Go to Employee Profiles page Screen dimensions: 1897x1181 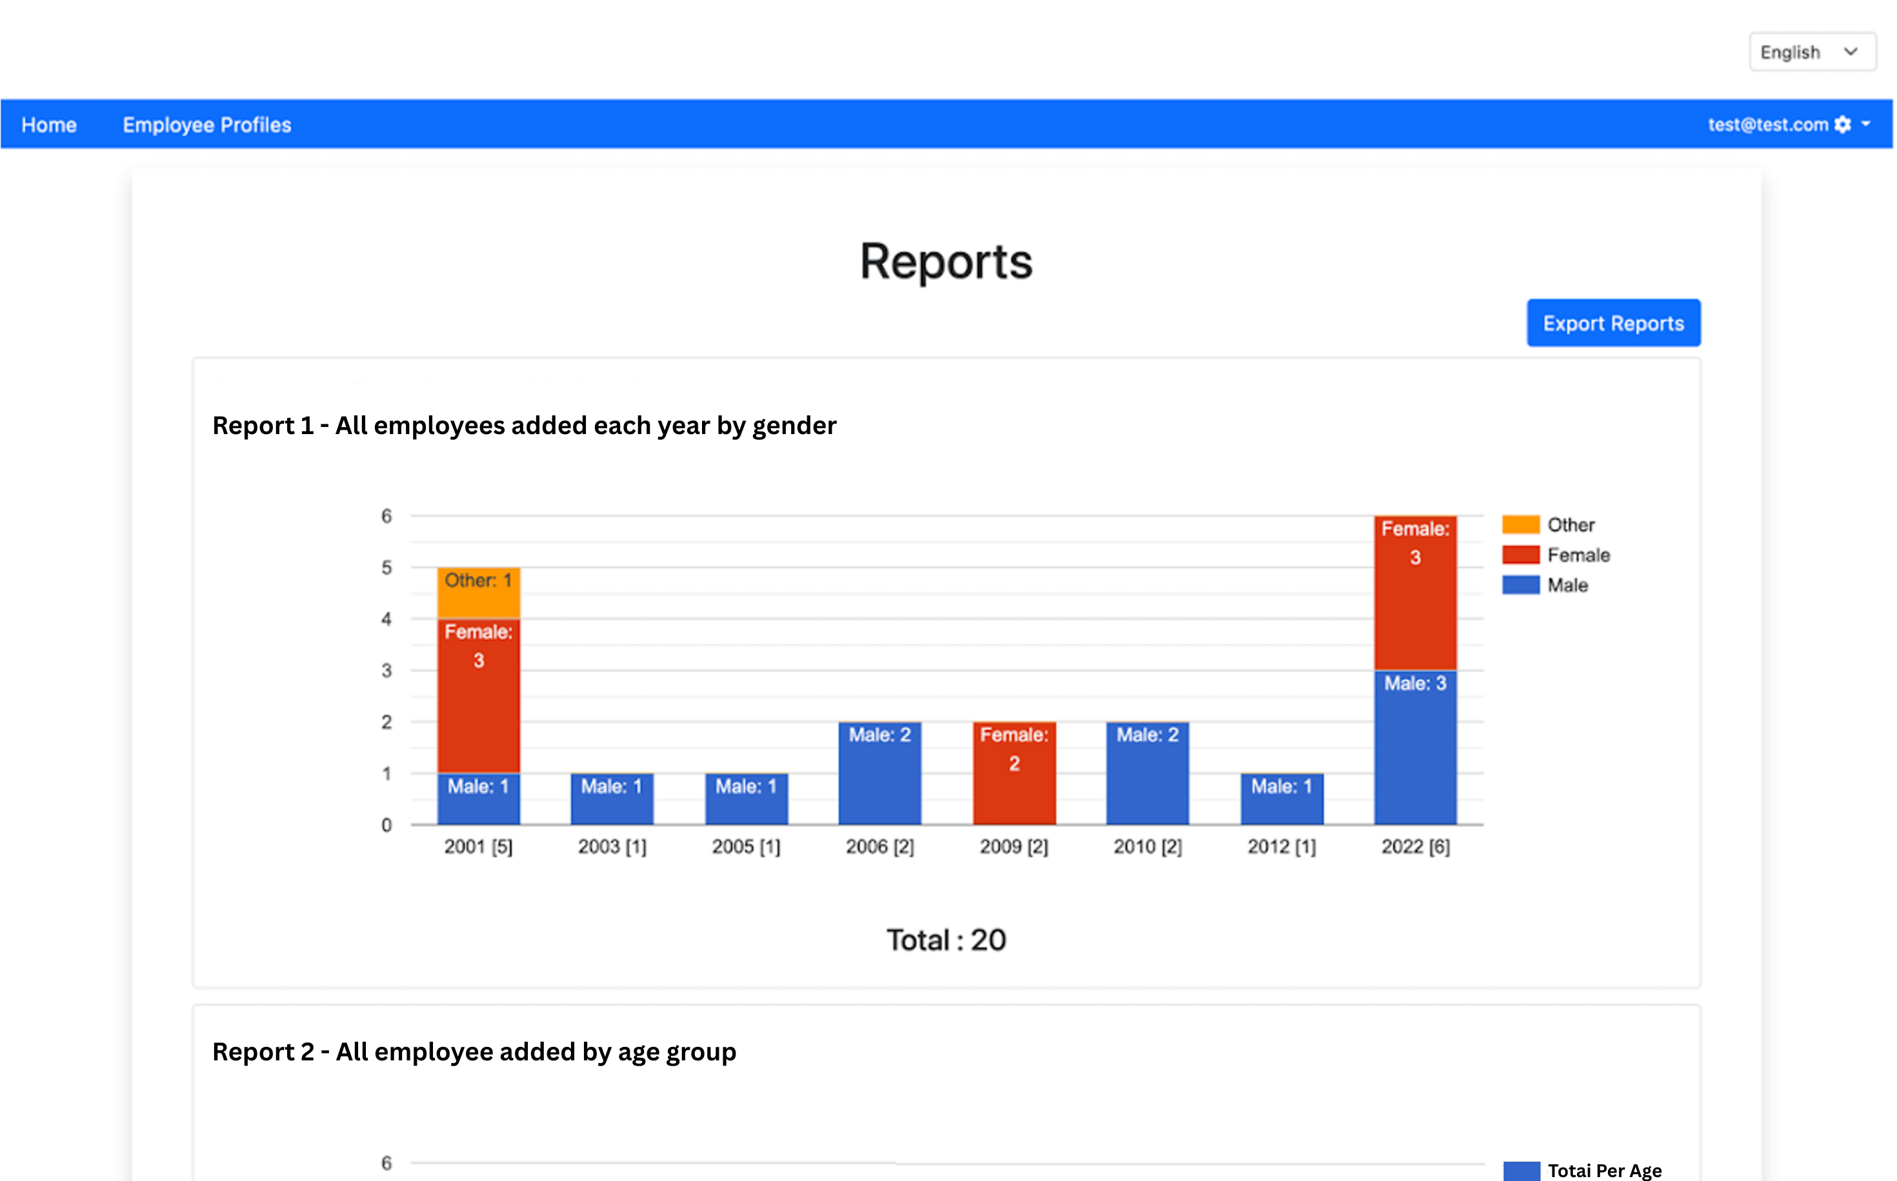coord(206,124)
